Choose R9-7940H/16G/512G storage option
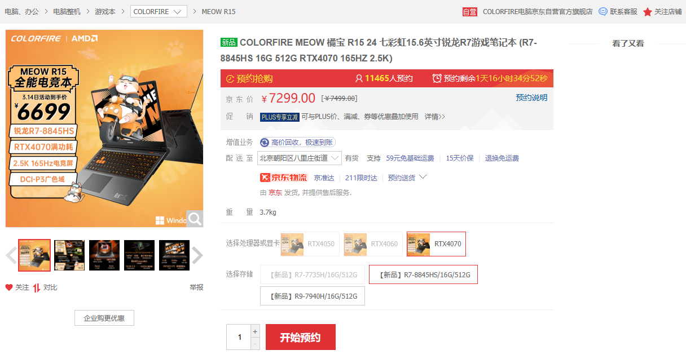 [313, 296]
